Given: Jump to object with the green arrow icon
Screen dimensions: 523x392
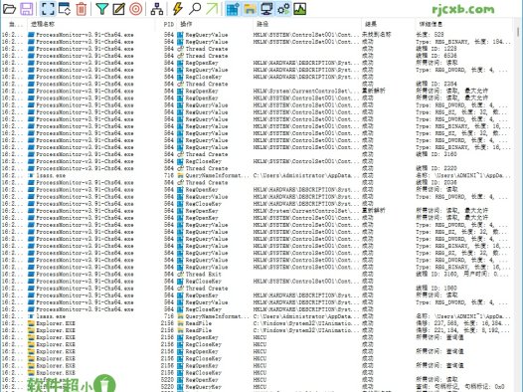Looking at the screenshot, I should click(x=212, y=9).
